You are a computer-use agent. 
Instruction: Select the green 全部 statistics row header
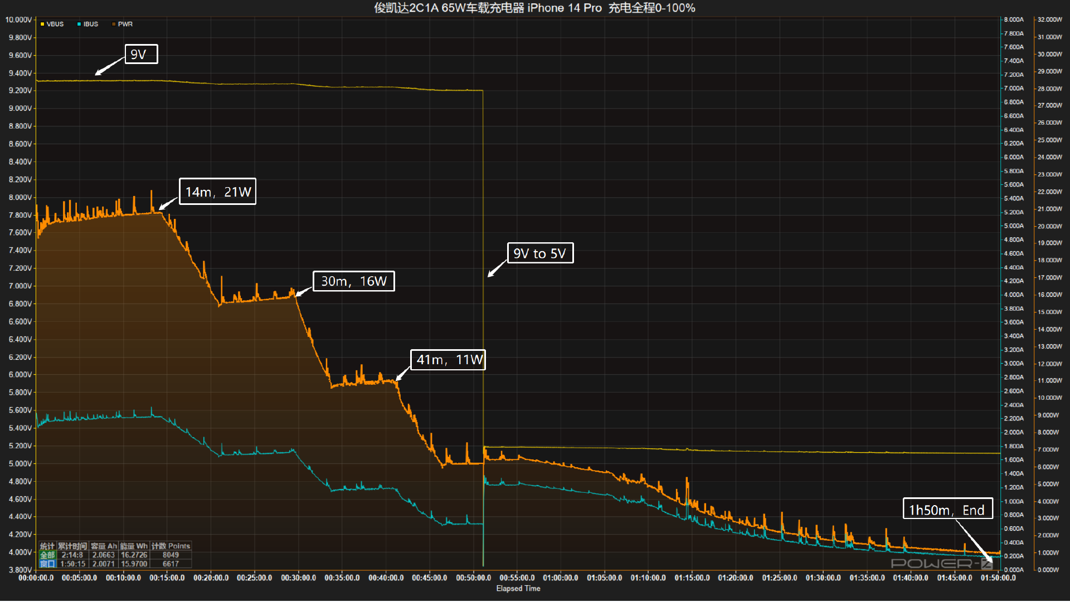47,555
